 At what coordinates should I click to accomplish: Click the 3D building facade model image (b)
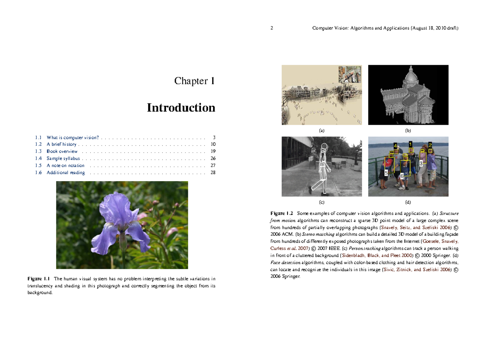tap(408, 95)
